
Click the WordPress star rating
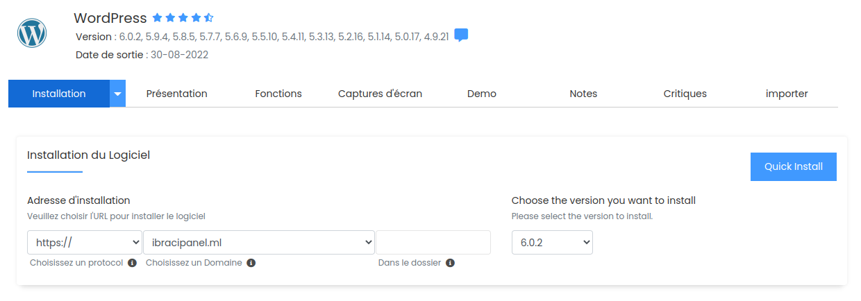183,18
